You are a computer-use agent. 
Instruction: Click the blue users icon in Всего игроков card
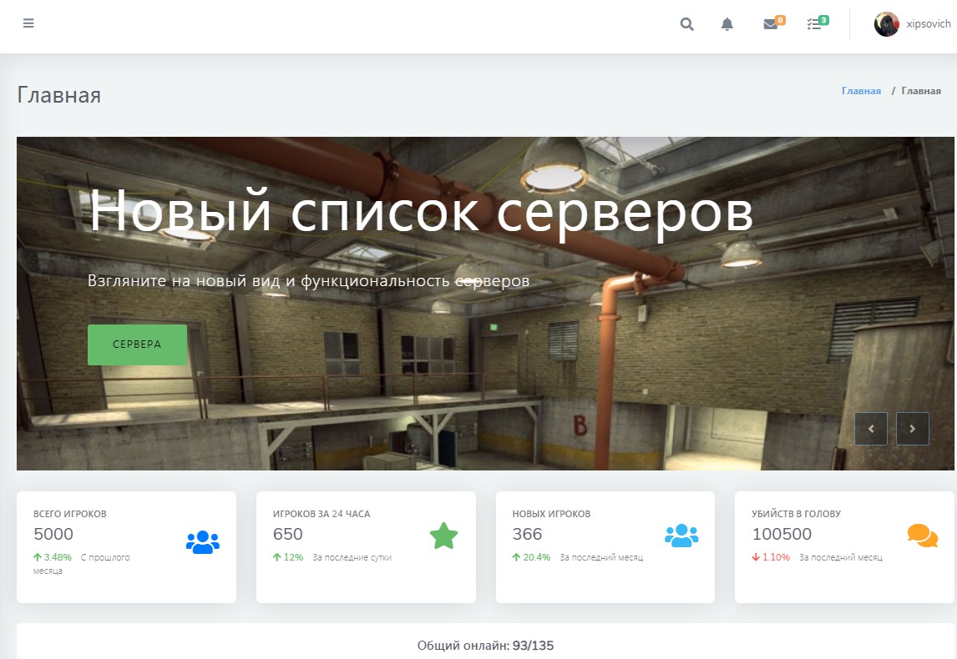[203, 542]
